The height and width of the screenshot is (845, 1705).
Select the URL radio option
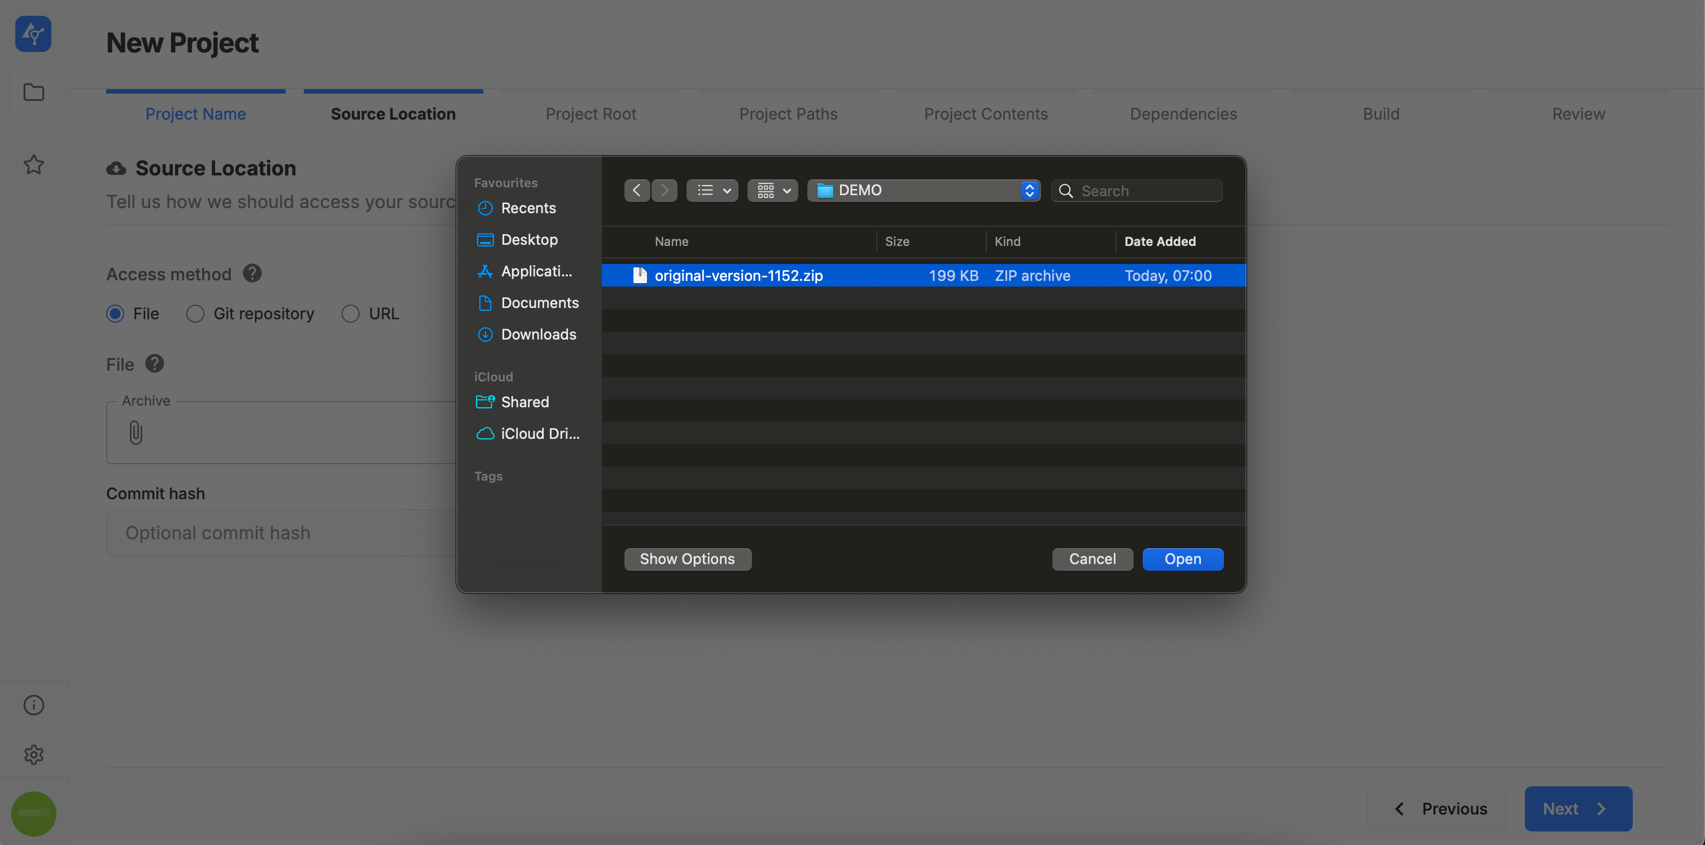coord(350,314)
